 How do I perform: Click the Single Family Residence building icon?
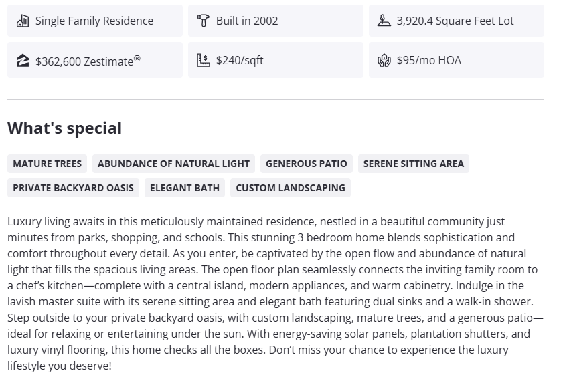pyautogui.click(x=23, y=21)
